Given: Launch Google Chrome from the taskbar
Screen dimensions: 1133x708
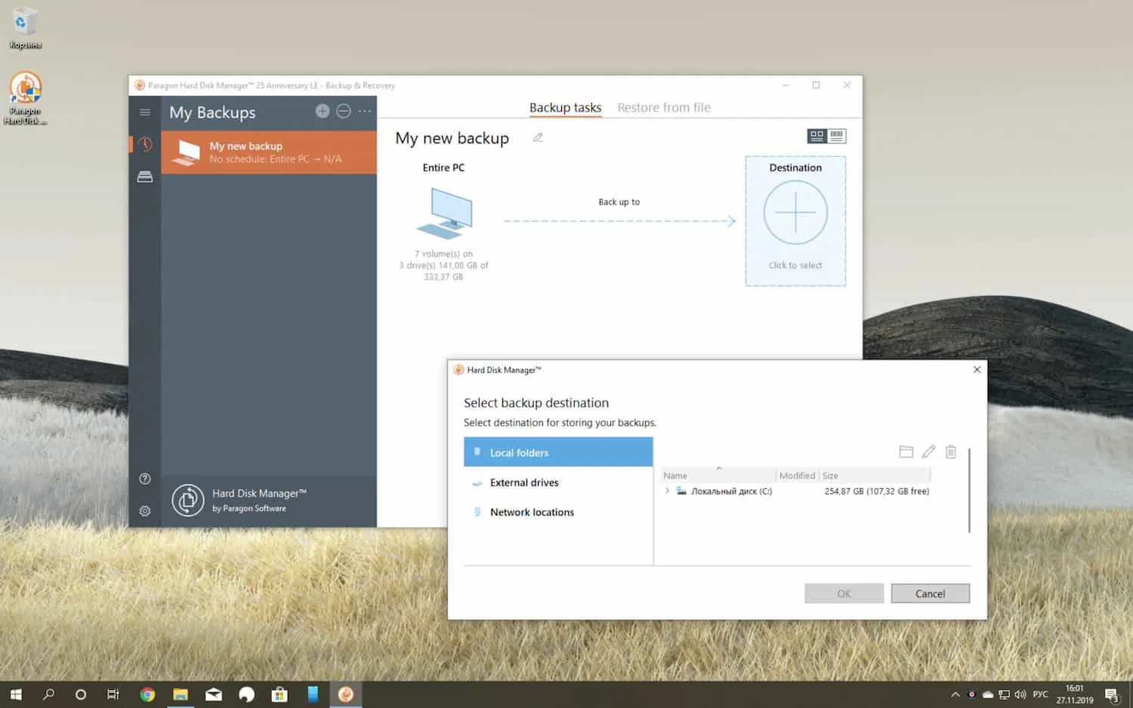Looking at the screenshot, I should point(147,694).
